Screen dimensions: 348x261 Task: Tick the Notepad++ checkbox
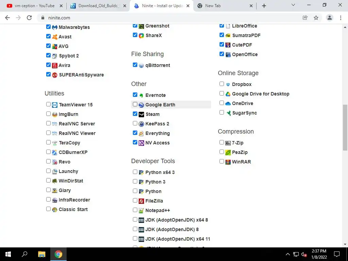click(135, 210)
